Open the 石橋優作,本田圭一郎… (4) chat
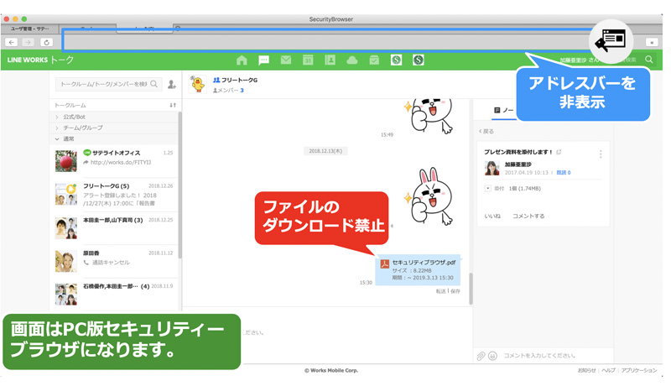The width and height of the screenshot is (671, 386). click(x=114, y=294)
